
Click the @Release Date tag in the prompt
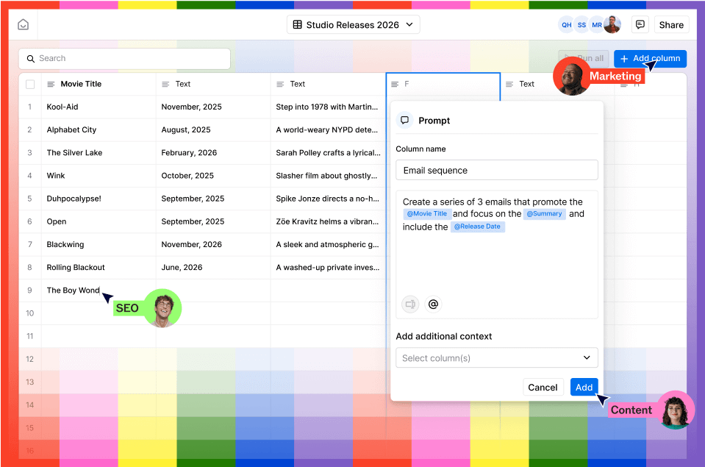click(478, 227)
